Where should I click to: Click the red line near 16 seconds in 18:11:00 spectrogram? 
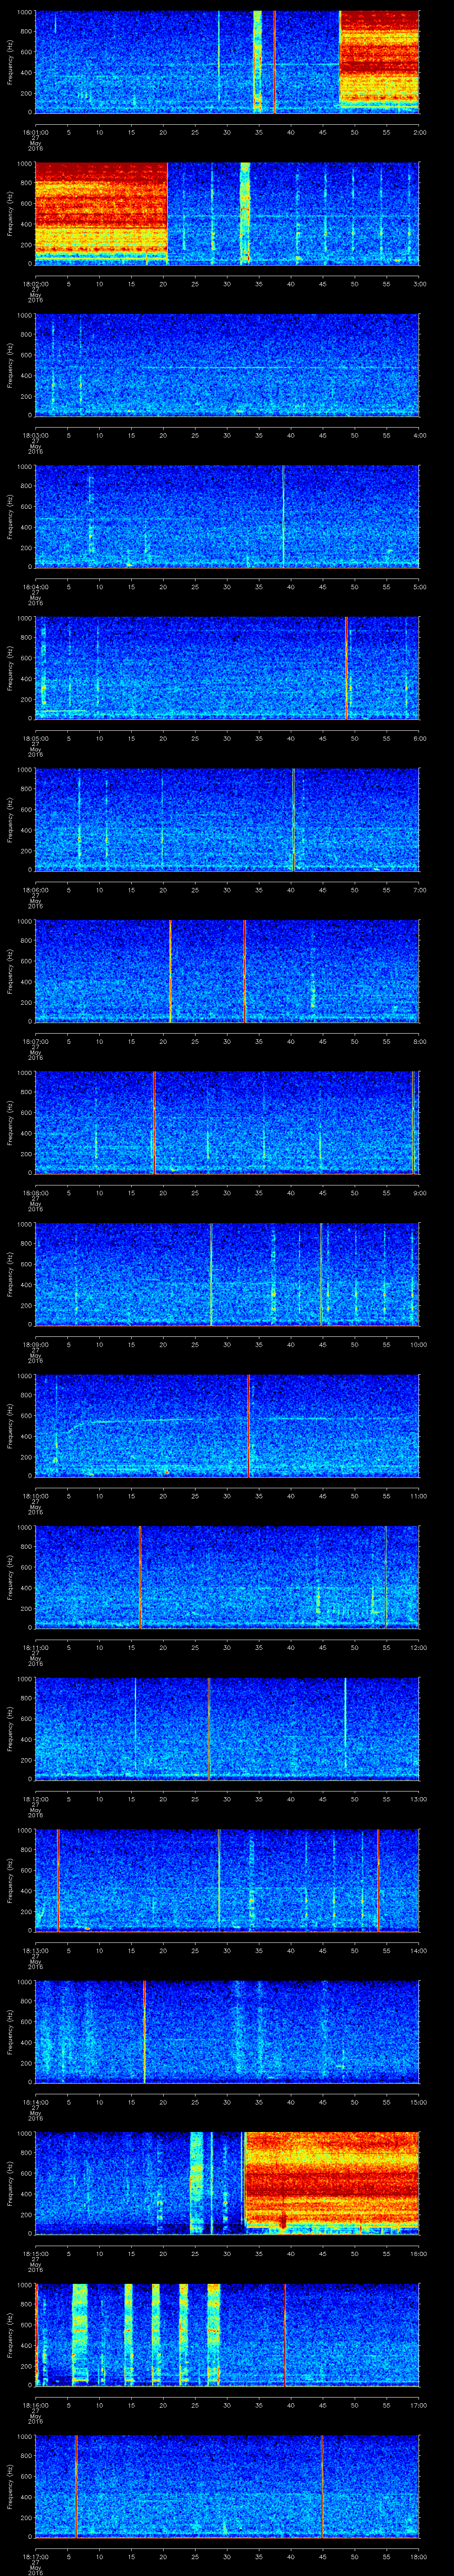point(141,1576)
